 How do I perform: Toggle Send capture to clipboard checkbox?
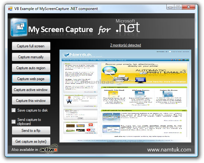[13, 122]
